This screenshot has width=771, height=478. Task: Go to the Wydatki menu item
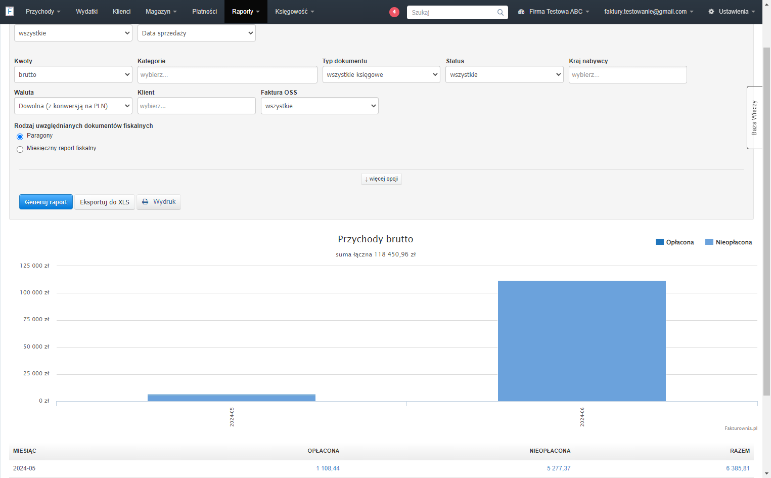click(86, 12)
